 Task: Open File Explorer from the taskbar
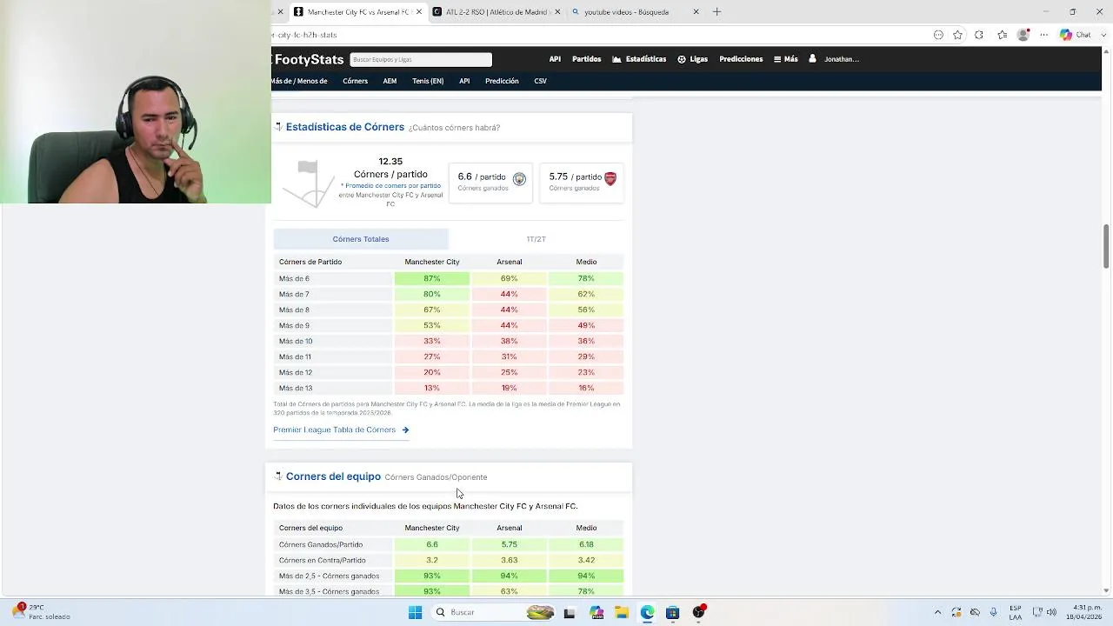click(622, 612)
